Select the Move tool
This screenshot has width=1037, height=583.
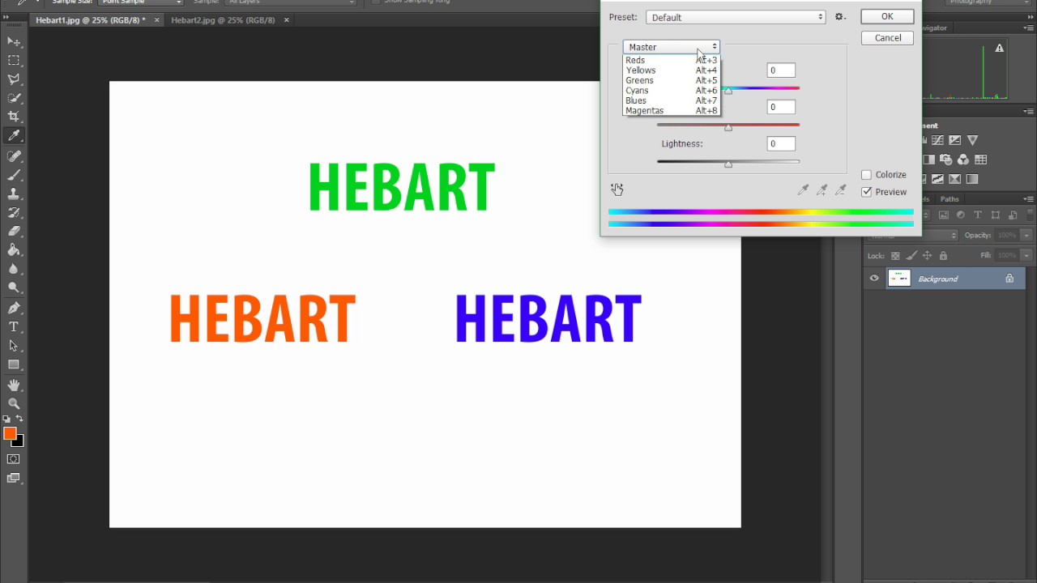14,41
